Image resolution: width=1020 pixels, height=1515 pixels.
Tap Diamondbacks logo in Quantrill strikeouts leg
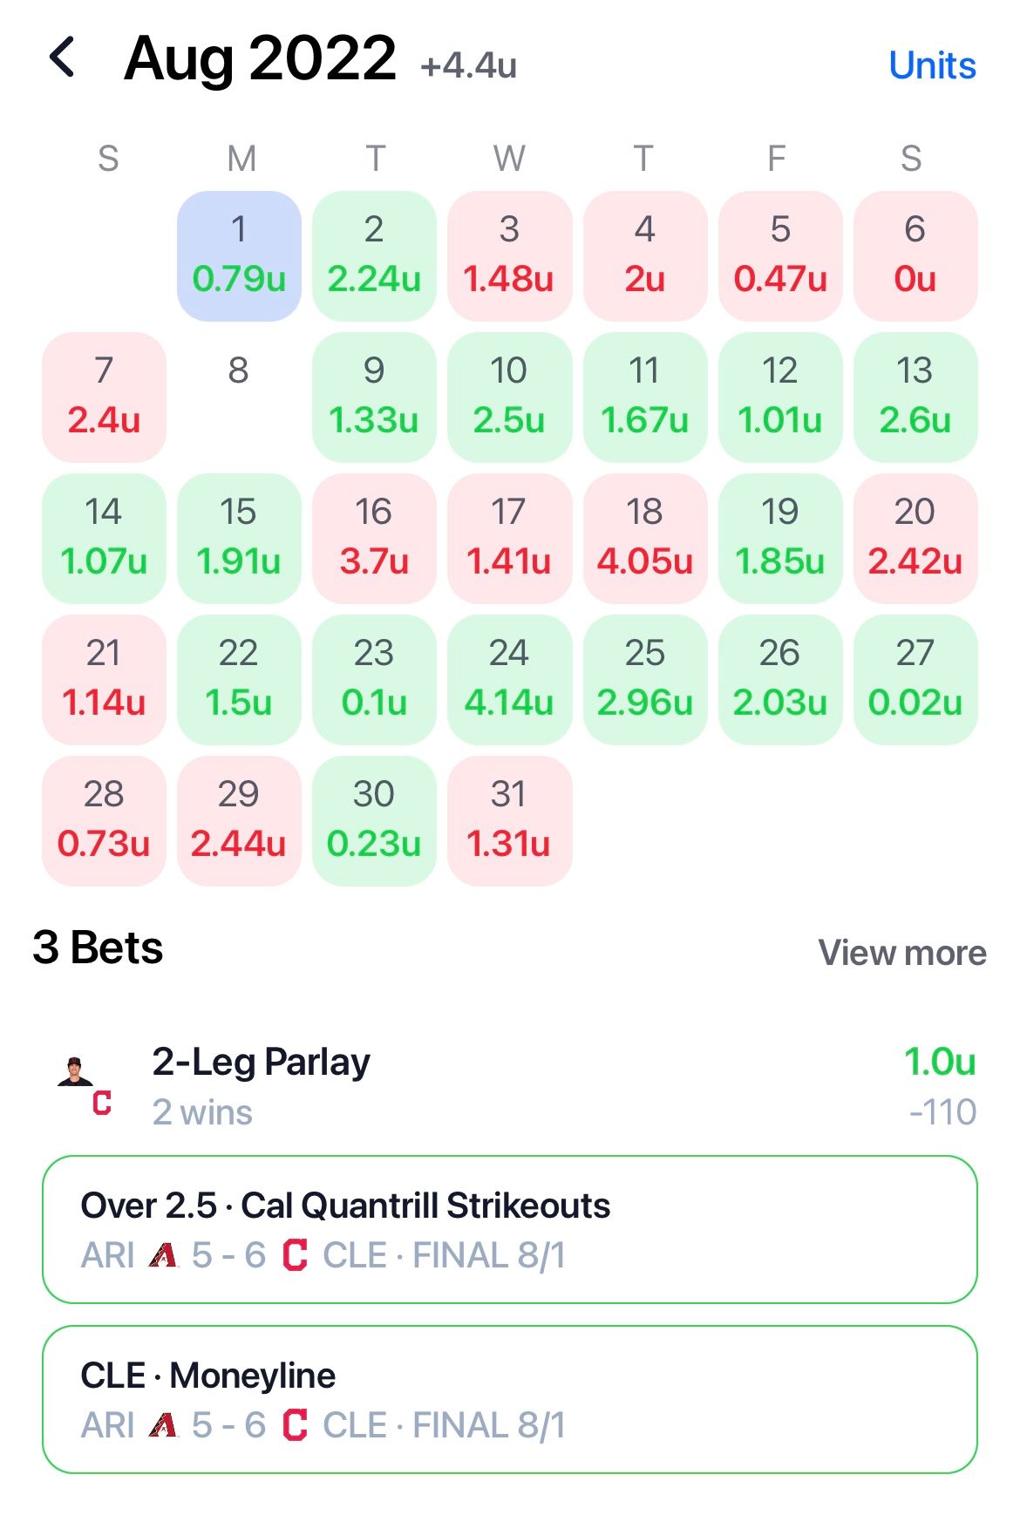[163, 1256]
